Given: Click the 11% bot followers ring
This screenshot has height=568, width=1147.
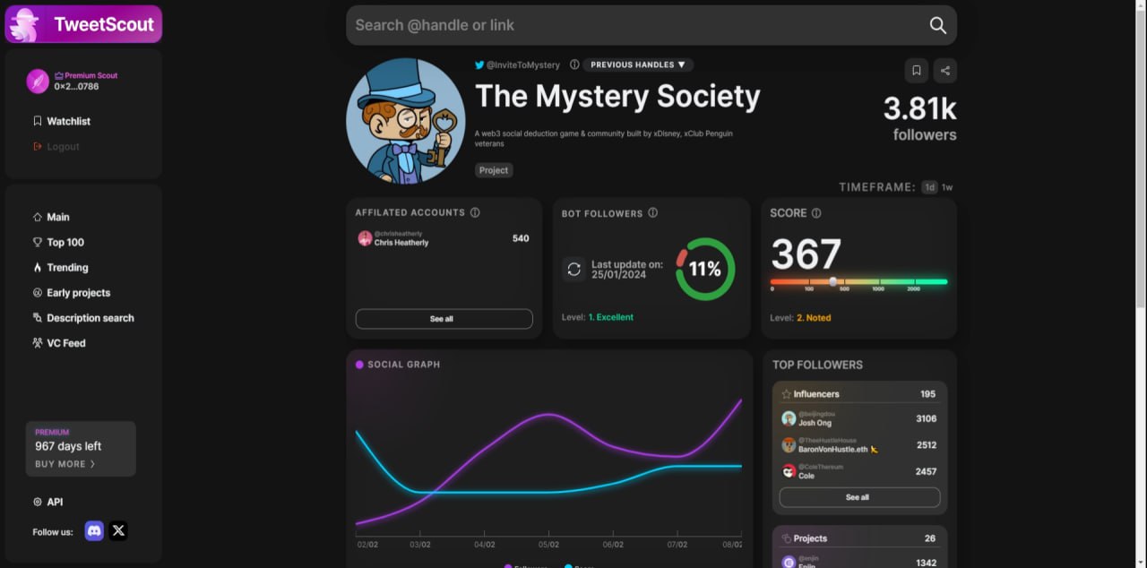Looking at the screenshot, I should [705, 269].
